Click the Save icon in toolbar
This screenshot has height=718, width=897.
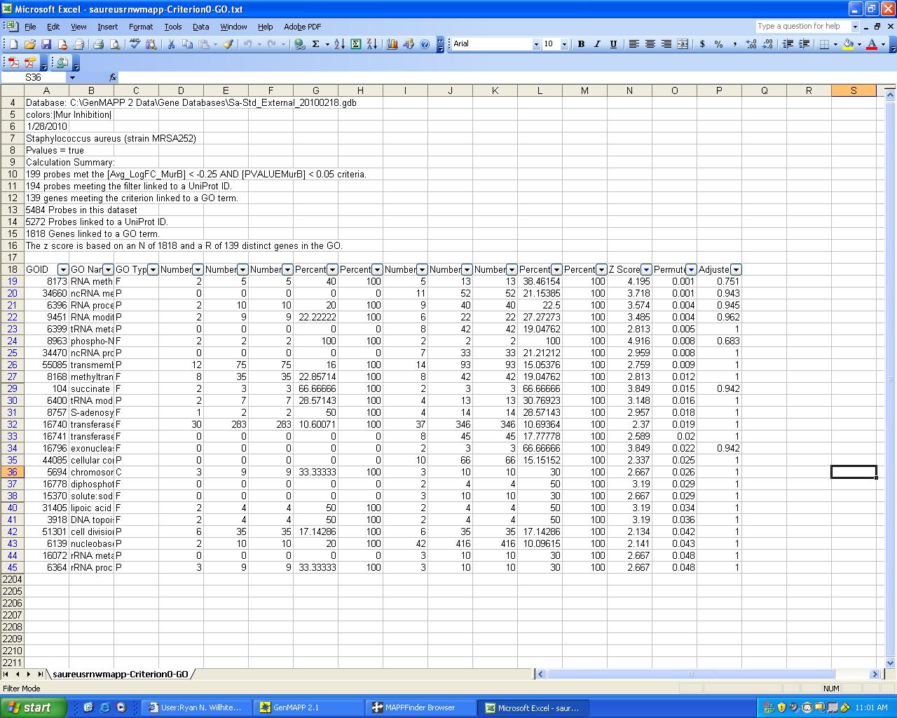(46, 44)
